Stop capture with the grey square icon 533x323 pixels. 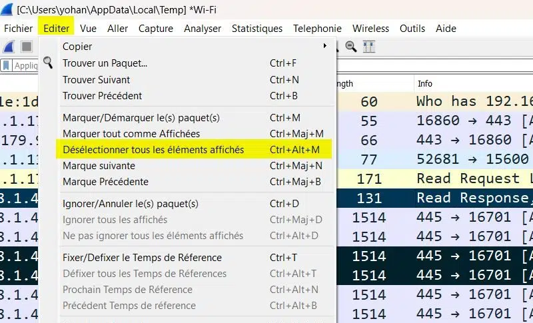27,47
